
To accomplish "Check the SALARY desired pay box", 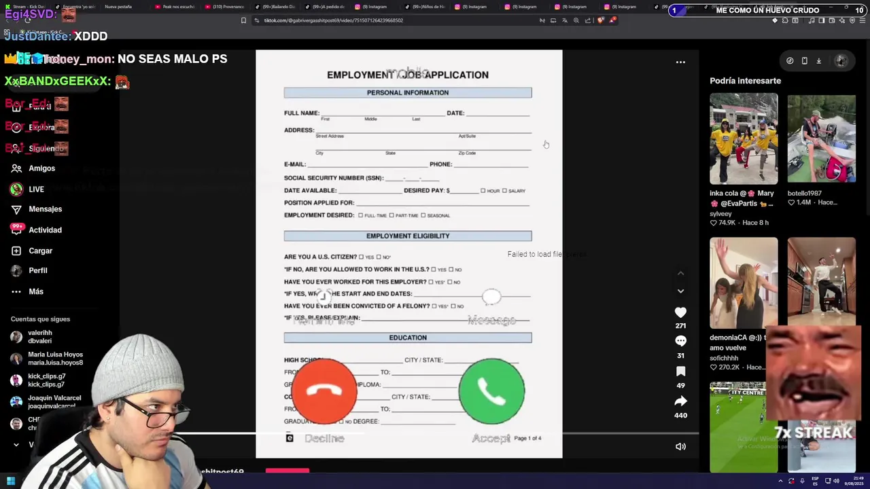I will click(504, 191).
